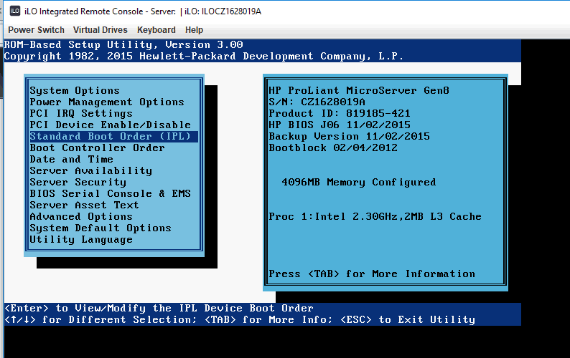
Task: Open the Help menu
Action: [x=194, y=30]
